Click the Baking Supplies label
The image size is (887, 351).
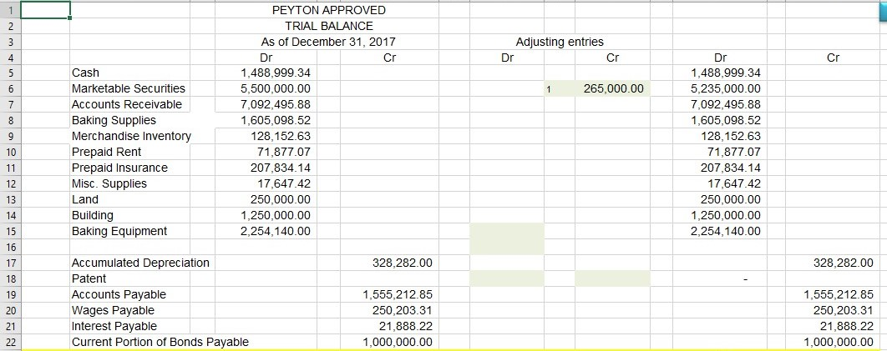click(x=114, y=120)
